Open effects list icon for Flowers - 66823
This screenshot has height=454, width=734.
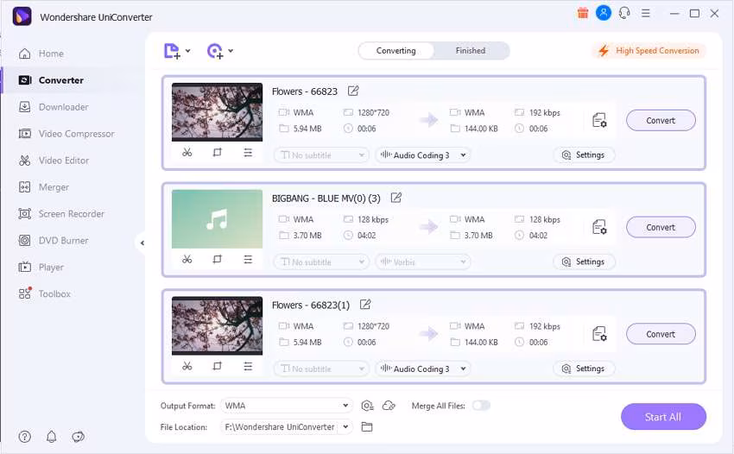tap(248, 152)
